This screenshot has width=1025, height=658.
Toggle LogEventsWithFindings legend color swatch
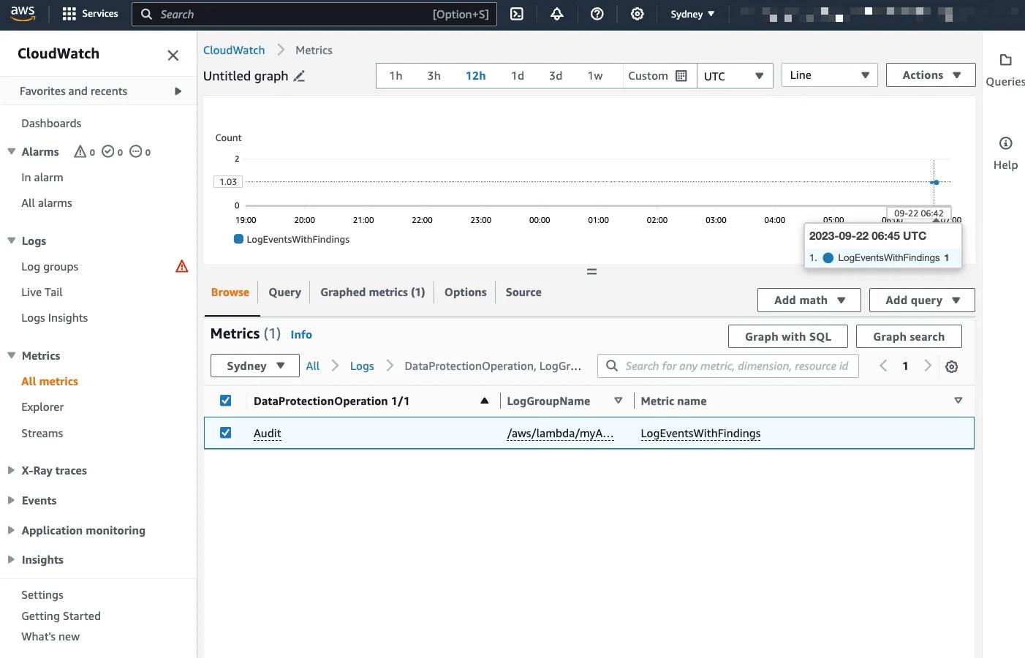[238, 239]
